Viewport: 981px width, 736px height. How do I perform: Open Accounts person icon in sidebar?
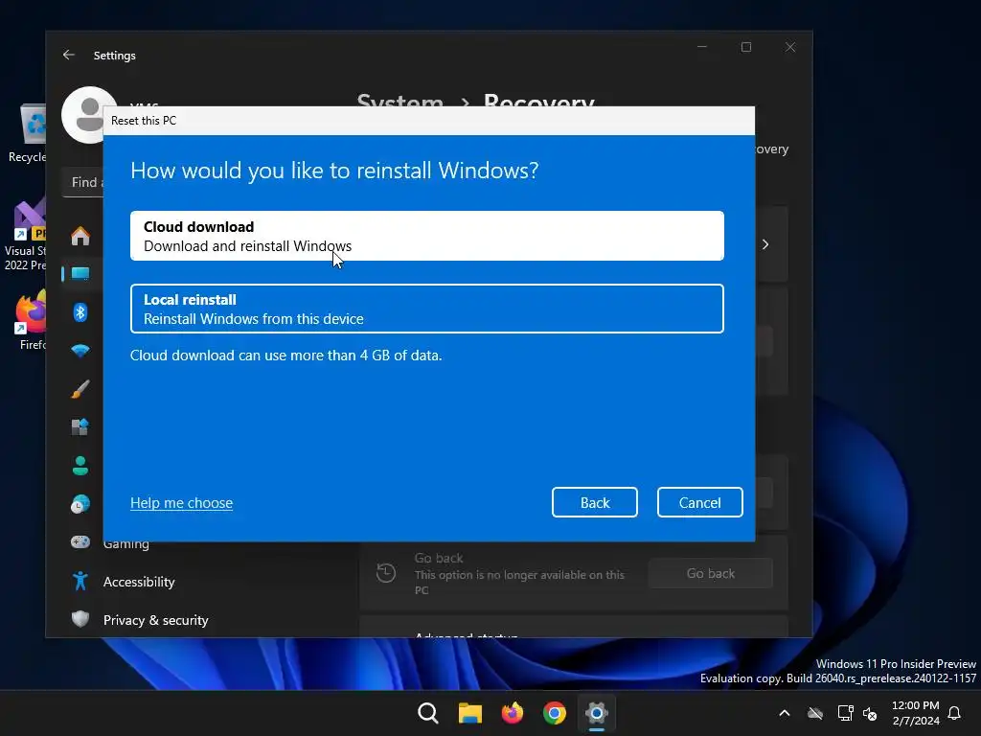[x=80, y=466]
